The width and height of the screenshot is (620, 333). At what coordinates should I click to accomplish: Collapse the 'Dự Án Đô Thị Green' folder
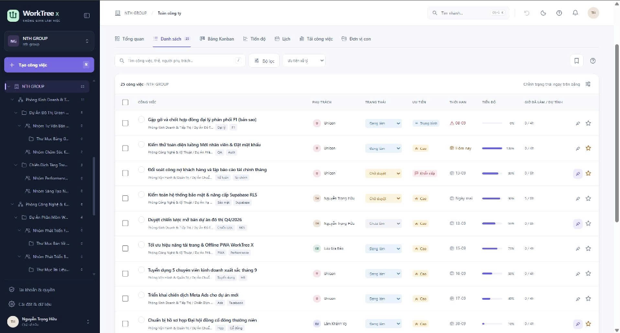(x=16, y=113)
